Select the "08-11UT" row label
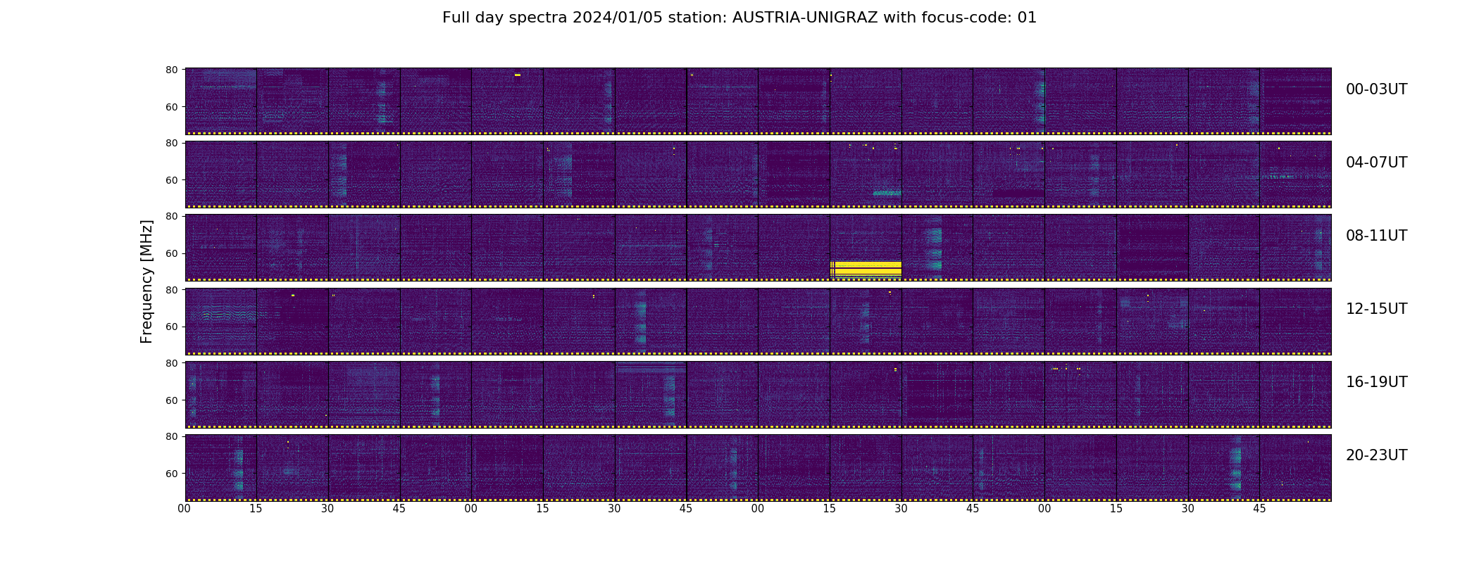Viewport: 1479px width, 563px height. (x=1376, y=236)
